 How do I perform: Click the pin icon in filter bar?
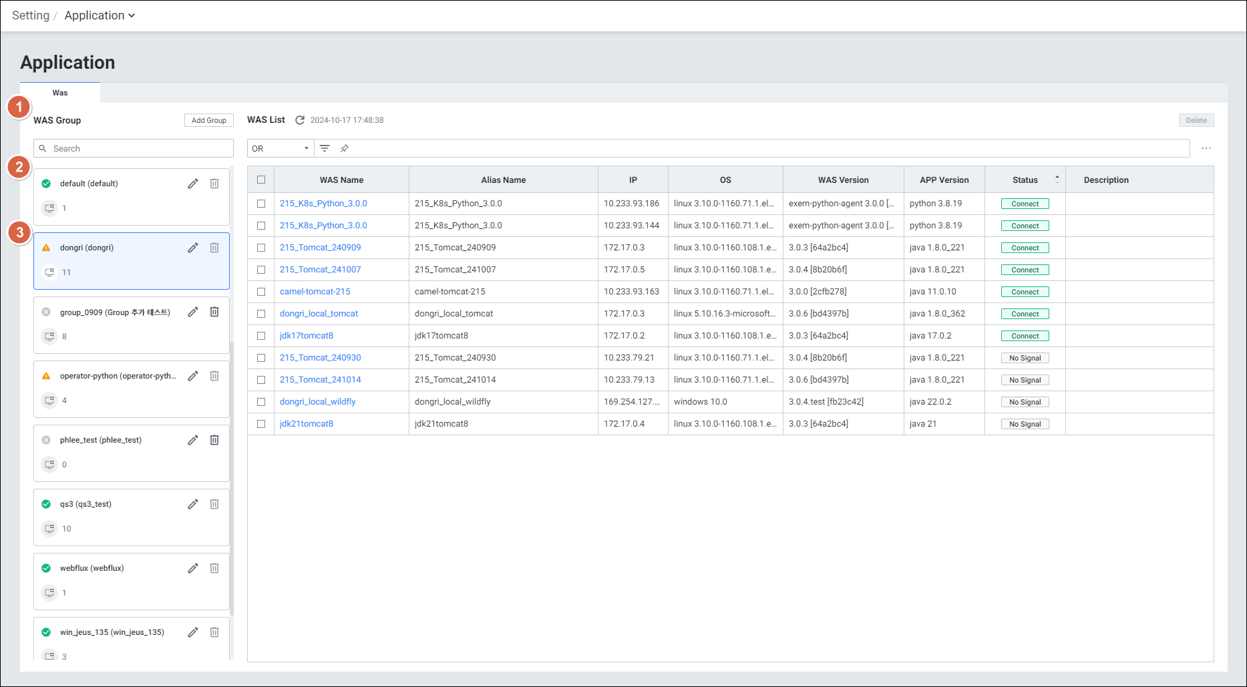click(345, 148)
